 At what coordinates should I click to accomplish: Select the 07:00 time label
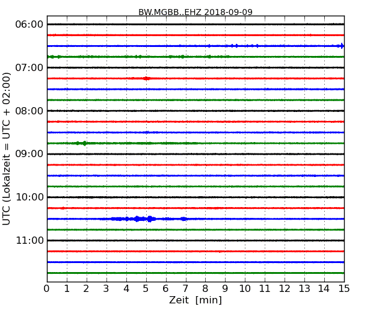click(29, 67)
